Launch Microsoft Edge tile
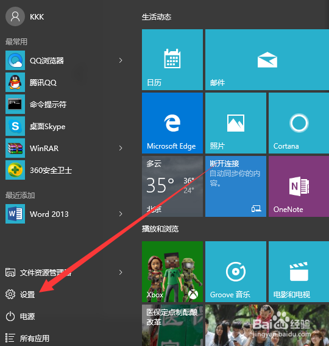The width and height of the screenshot is (329, 346). [x=172, y=123]
